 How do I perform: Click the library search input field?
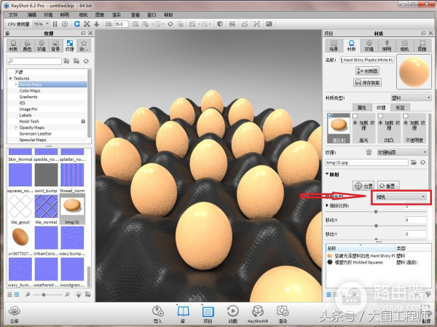34,61
